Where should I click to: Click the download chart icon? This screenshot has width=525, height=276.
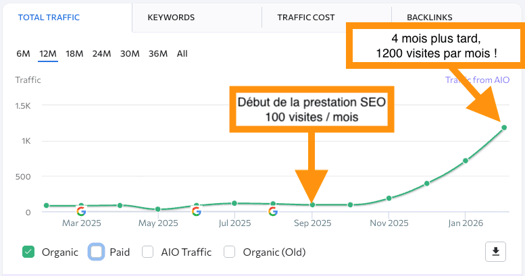495,252
